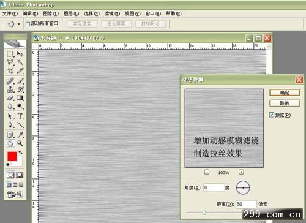Viewport: 306px width, 223px height.
Task: Select the Move tool
Action: point(20,54)
